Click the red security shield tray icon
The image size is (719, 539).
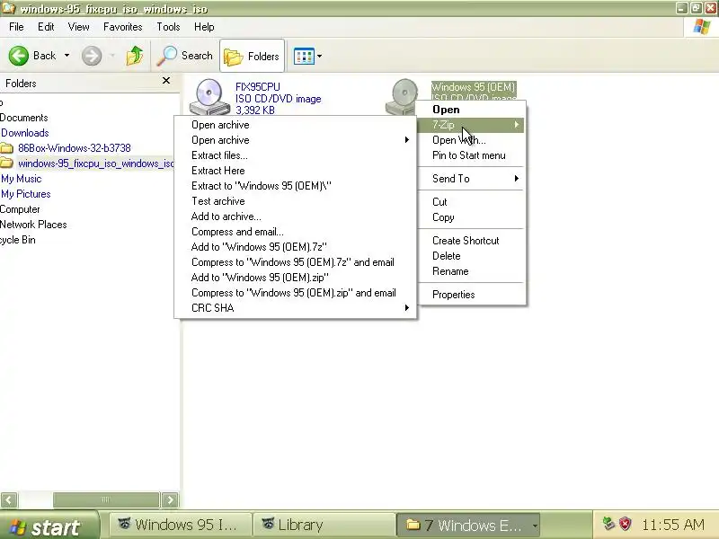point(625,524)
